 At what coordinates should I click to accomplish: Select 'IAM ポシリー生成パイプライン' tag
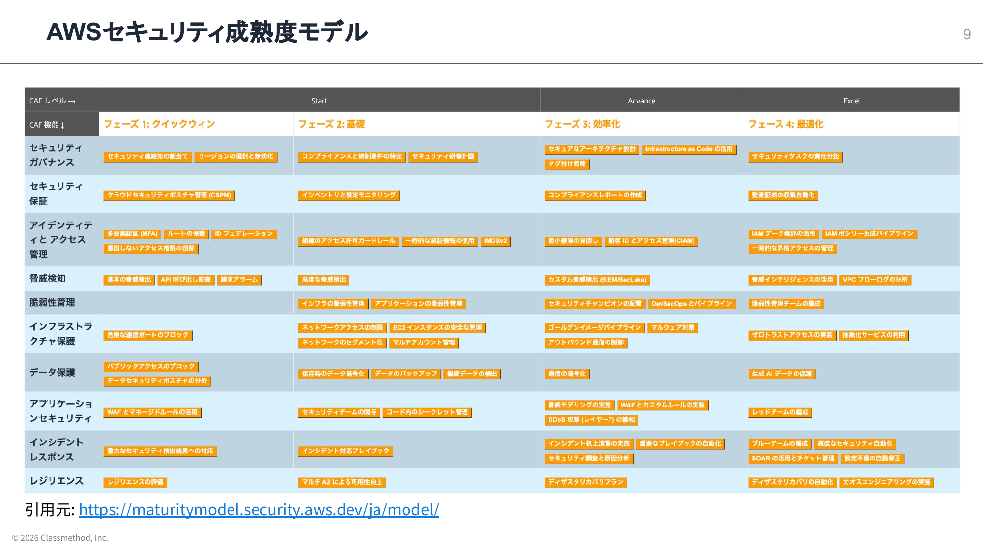click(x=869, y=234)
